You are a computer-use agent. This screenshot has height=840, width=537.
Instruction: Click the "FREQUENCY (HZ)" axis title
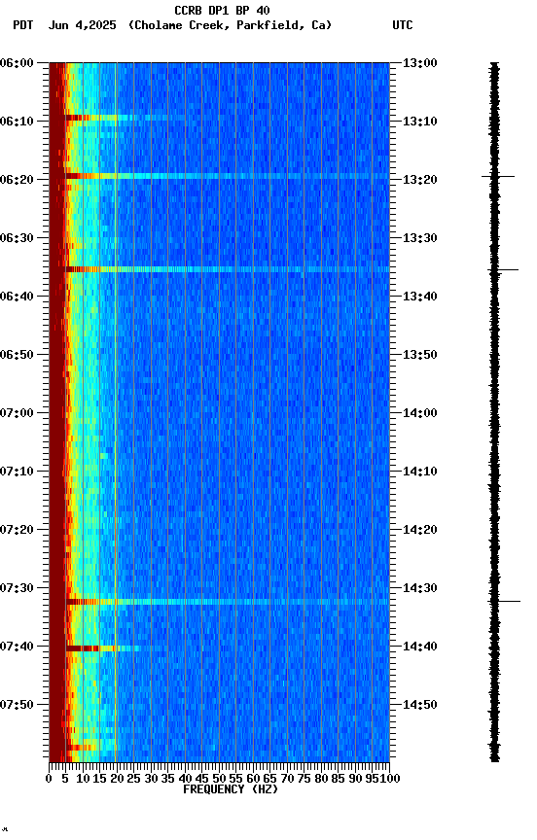tap(231, 789)
